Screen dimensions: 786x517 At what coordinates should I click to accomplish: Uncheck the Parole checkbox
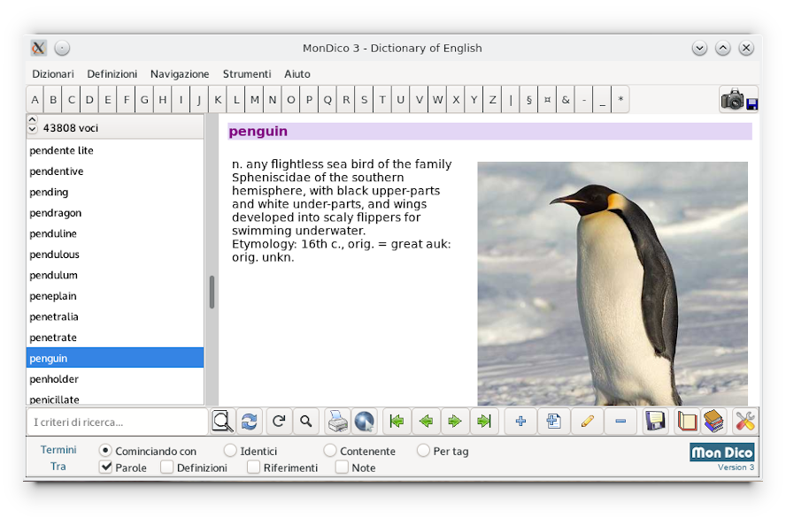[105, 467]
